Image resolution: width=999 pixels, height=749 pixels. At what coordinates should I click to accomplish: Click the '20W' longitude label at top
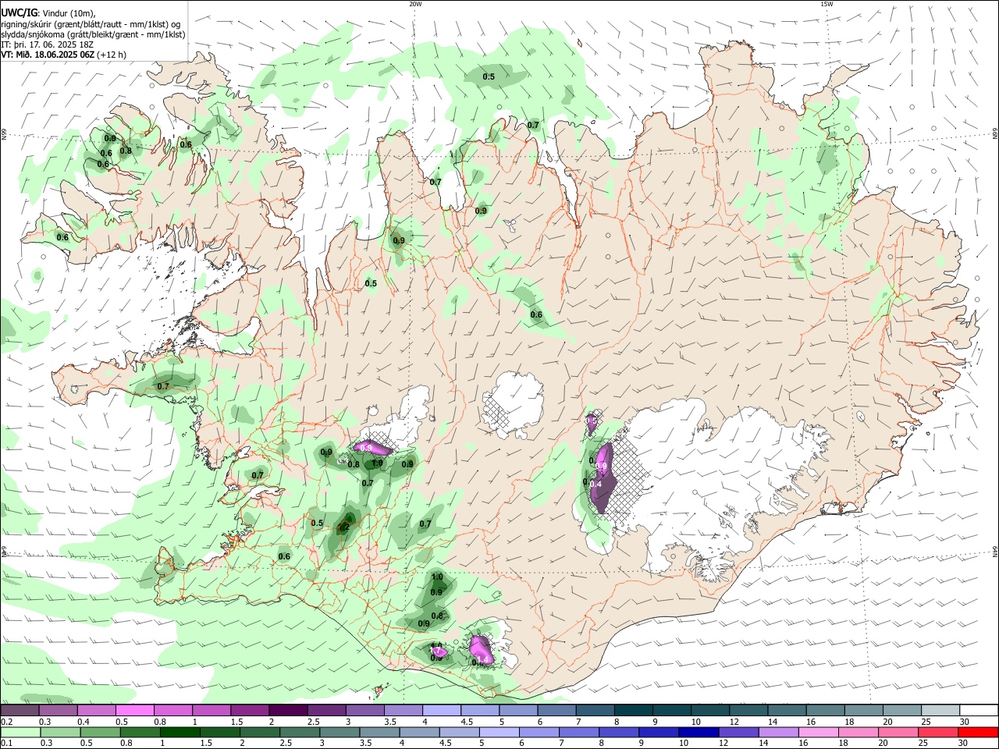coord(415,4)
